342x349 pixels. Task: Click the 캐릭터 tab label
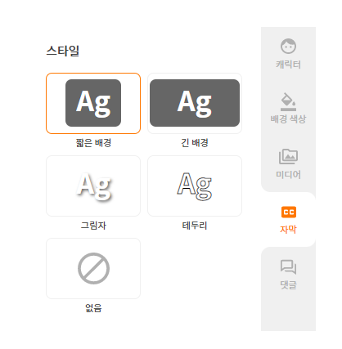pyautogui.click(x=288, y=65)
